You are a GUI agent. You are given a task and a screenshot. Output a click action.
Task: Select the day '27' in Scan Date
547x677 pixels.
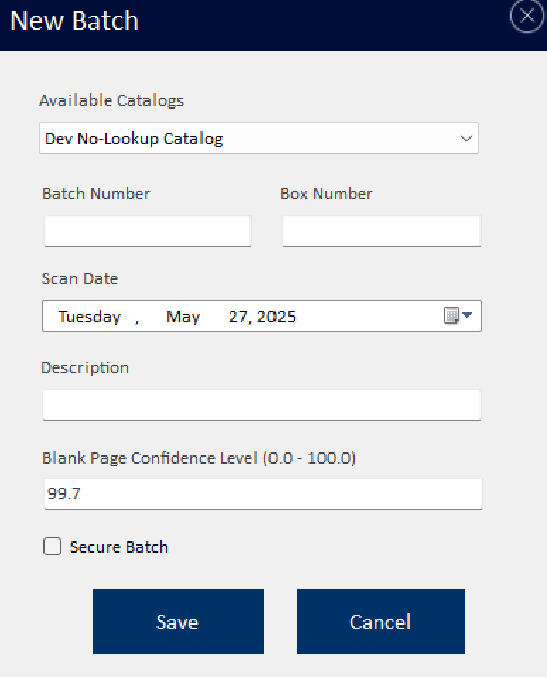237,317
